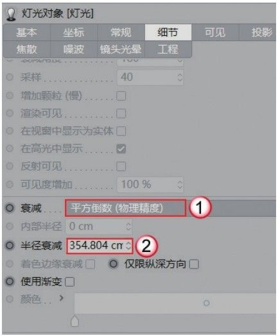Click the light bulb object icon
The image size is (278, 336).
11,14
